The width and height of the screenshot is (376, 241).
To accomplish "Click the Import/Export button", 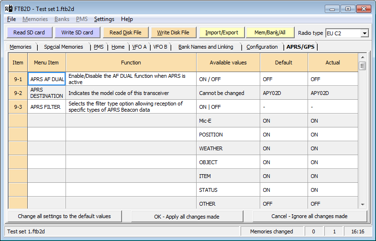I will [x=221, y=32].
